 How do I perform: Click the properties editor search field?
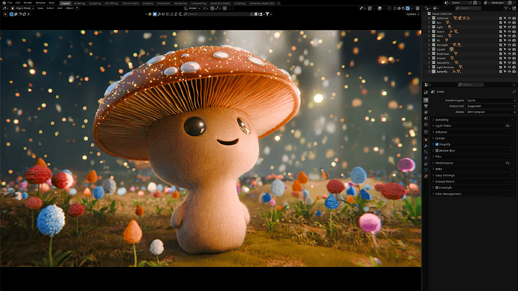471,85
